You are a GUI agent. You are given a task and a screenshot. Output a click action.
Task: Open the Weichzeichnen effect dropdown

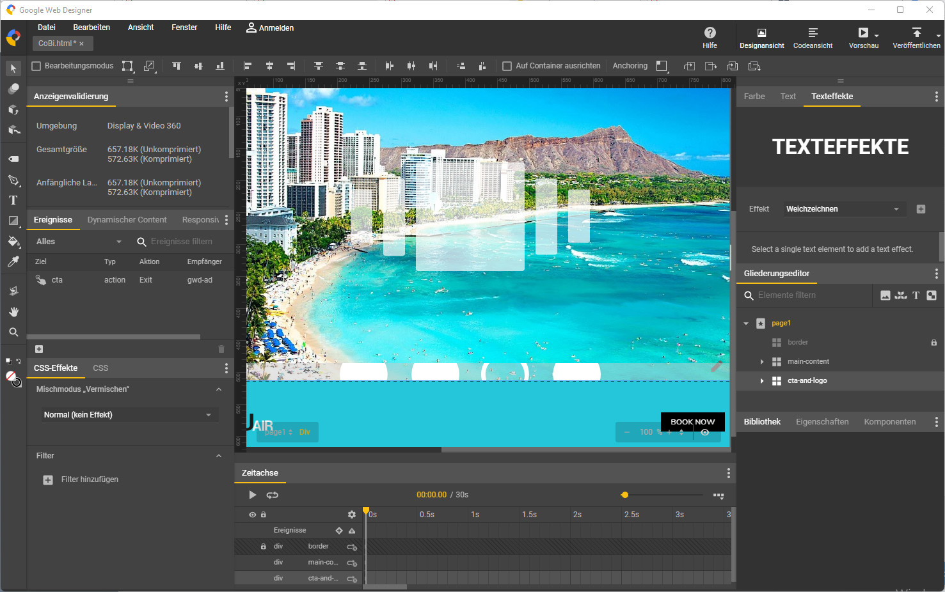(x=844, y=208)
